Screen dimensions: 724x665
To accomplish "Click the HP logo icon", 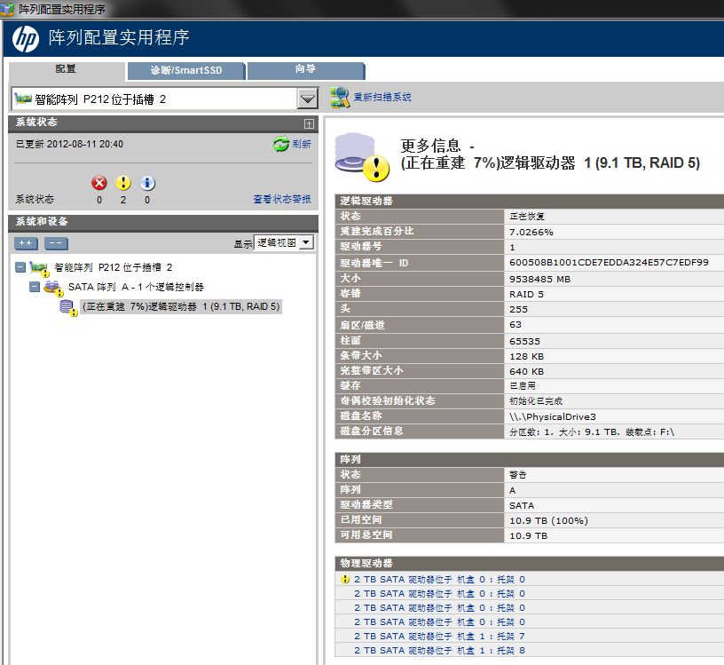I will click(x=26, y=39).
